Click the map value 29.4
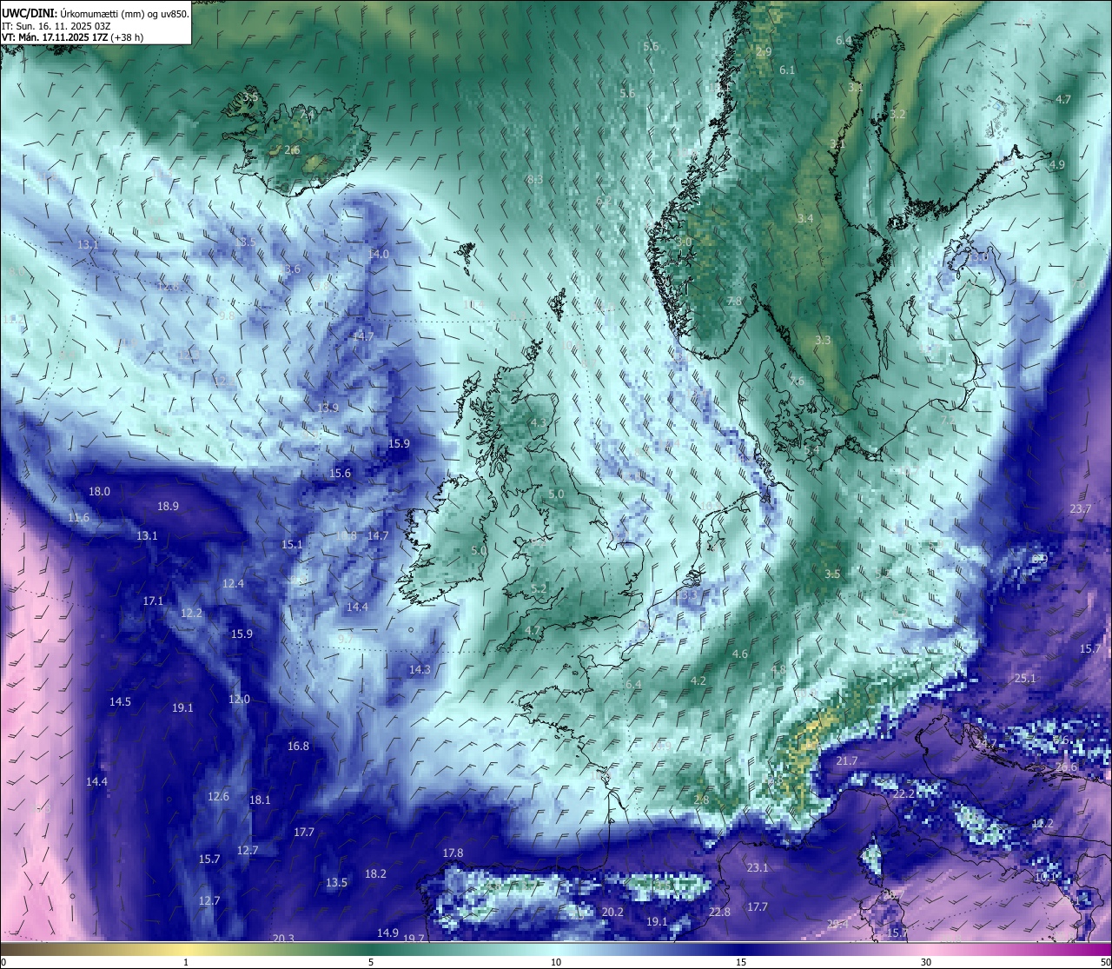Viewport: 1112px width, 969px height. [x=837, y=924]
